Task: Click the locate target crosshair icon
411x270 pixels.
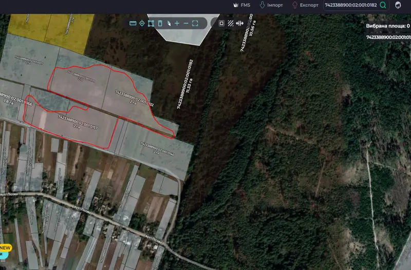Action: (142, 23)
